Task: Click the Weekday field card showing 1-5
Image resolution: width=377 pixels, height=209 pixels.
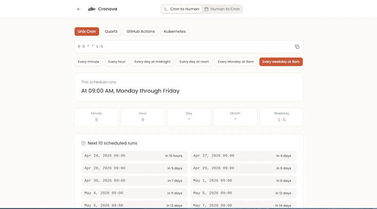Action: [x=281, y=117]
